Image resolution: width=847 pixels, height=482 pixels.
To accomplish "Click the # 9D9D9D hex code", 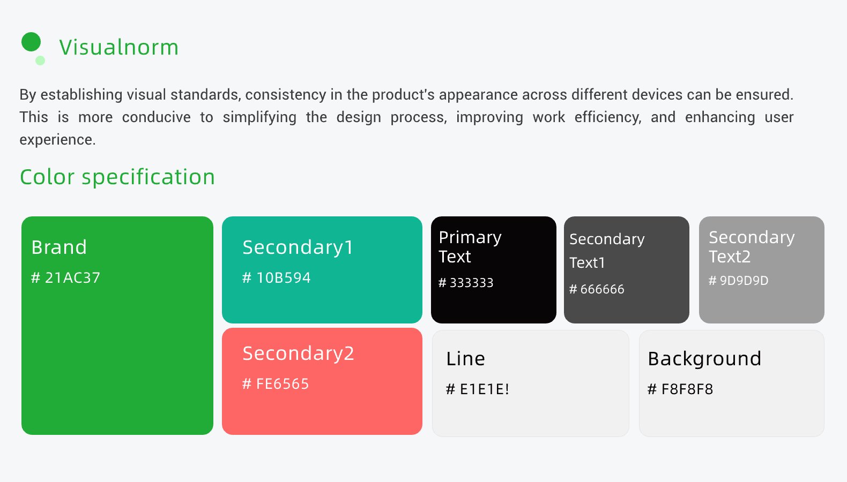I will pos(738,281).
